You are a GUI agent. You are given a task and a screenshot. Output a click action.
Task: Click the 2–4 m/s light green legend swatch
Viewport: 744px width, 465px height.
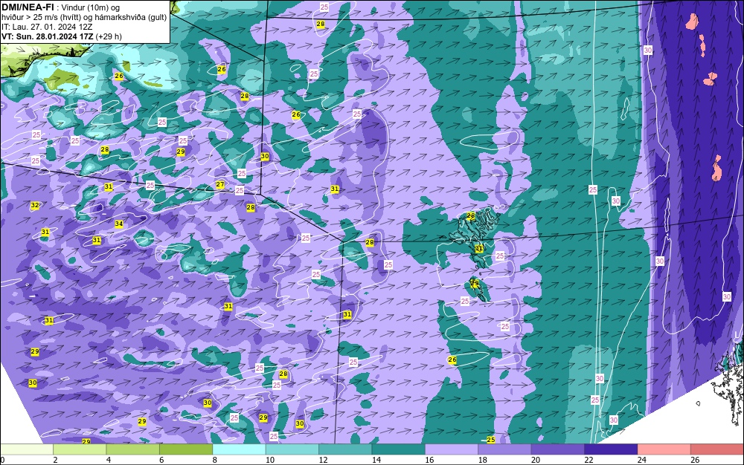tap(80, 449)
